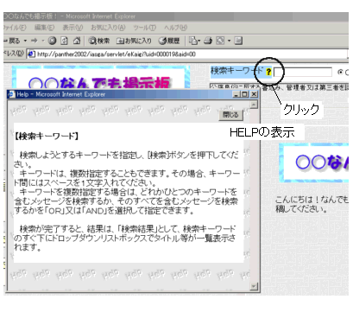Click the 検索キーワード text input field
The width and height of the screenshot is (353, 312).
303,72
